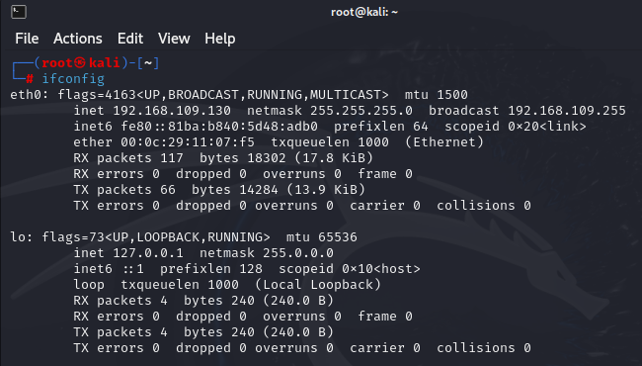642x366 pixels.
Task: Click the lo interface flags line
Action: [x=184, y=236]
